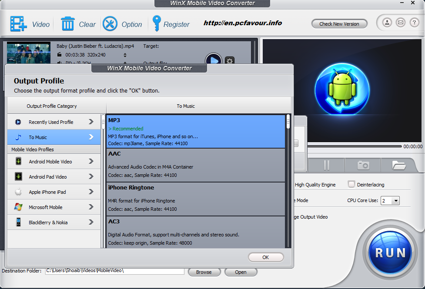Toggle the Deinterlacing checkbox
Viewport: 425px width, 289px height.
[x=351, y=184]
